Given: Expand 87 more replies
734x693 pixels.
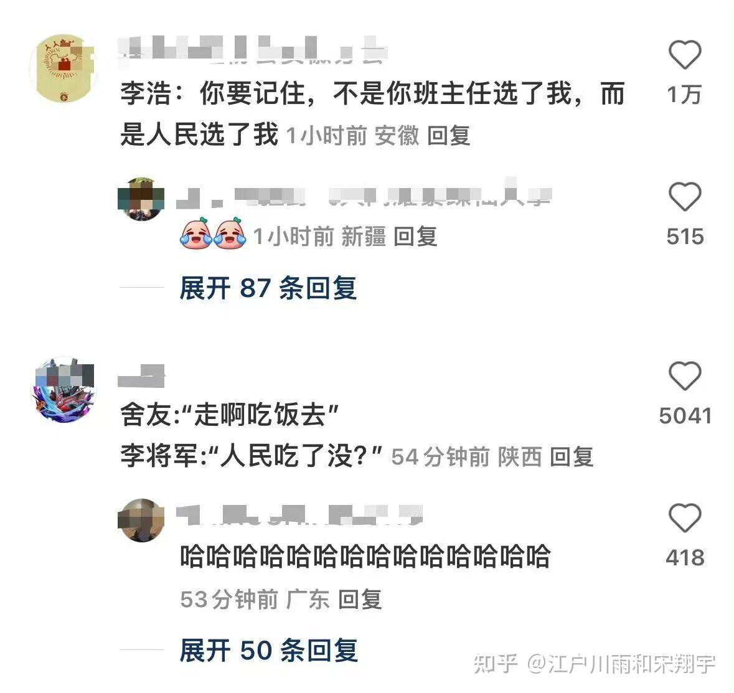Looking at the screenshot, I should pos(268,288).
